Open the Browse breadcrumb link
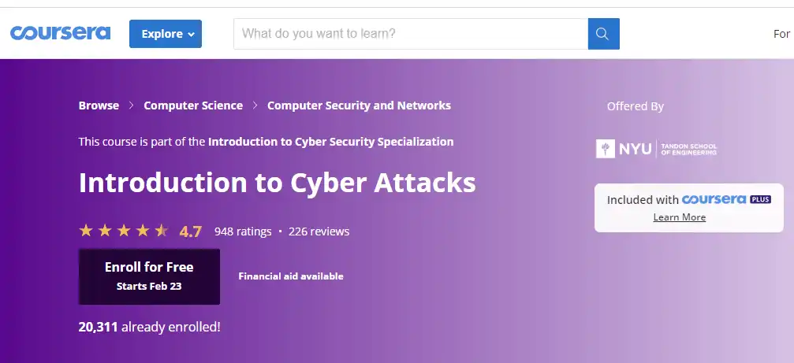This screenshot has height=363, width=794. point(99,106)
